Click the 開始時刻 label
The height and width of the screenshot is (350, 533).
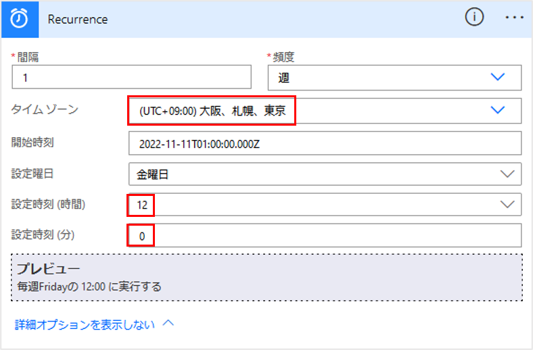tap(32, 143)
